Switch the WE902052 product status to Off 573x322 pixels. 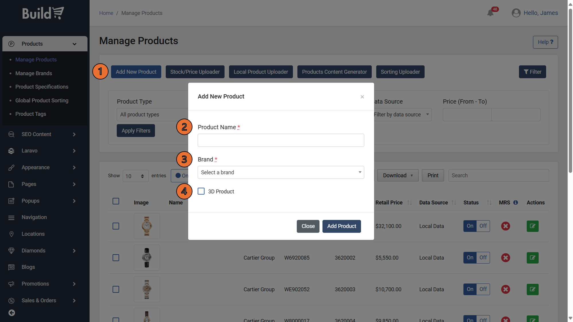pos(483,289)
